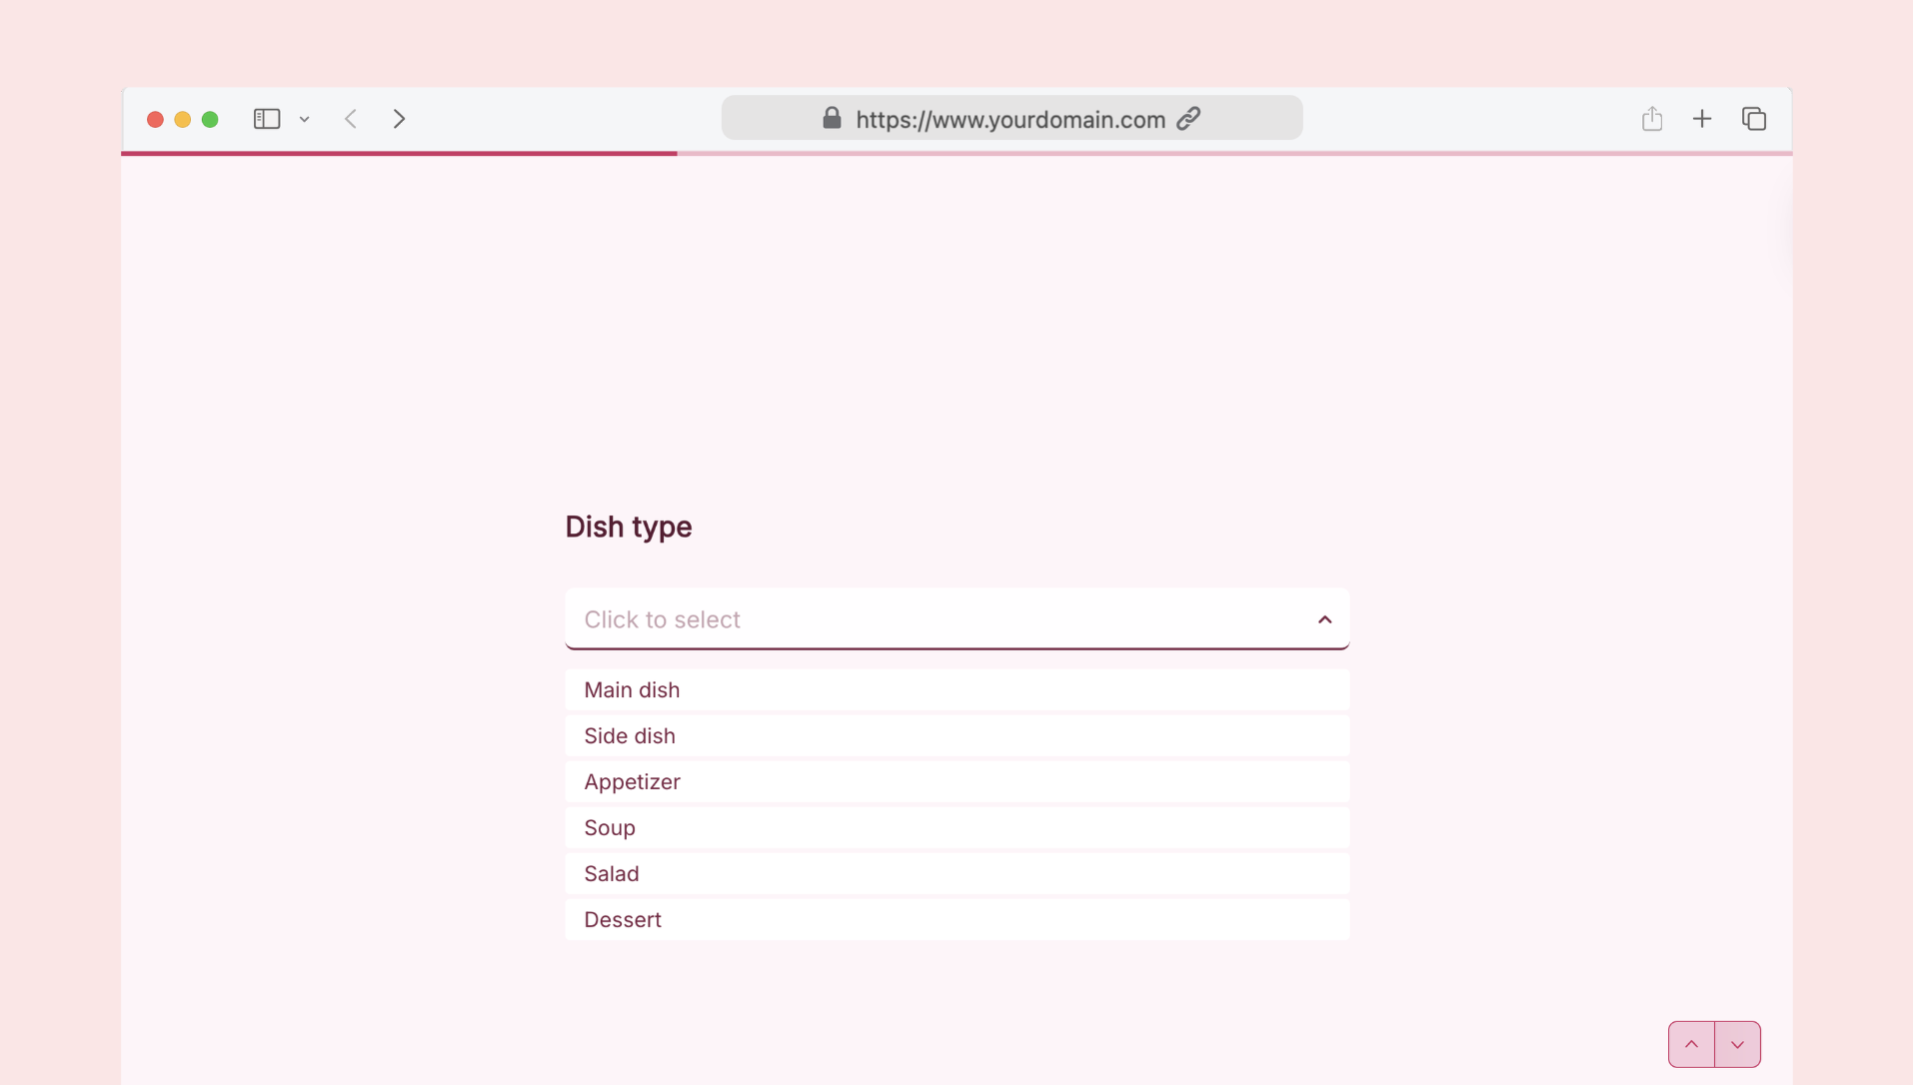The height and width of the screenshot is (1085, 1913).
Task: Toggle the browser sidebar icon
Action: [266, 119]
